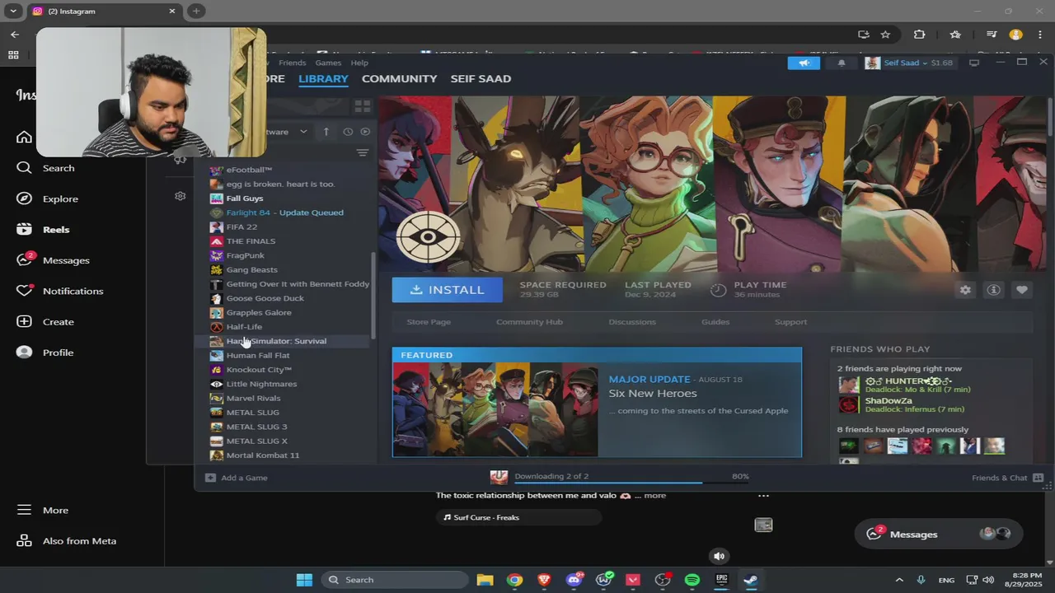Click the game info icon

point(993,290)
